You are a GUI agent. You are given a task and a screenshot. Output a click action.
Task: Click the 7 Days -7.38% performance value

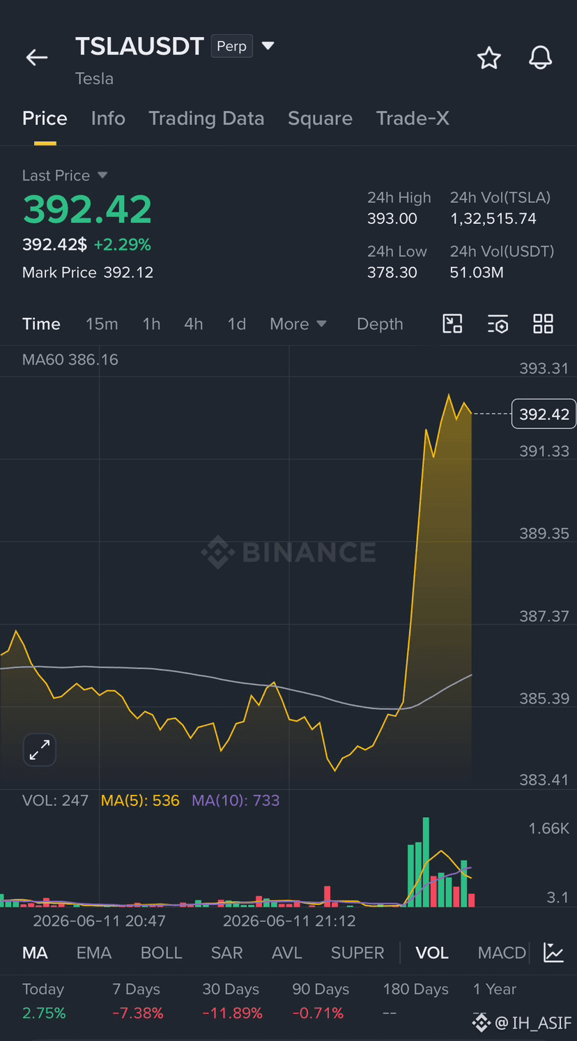tap(138, 1013)
